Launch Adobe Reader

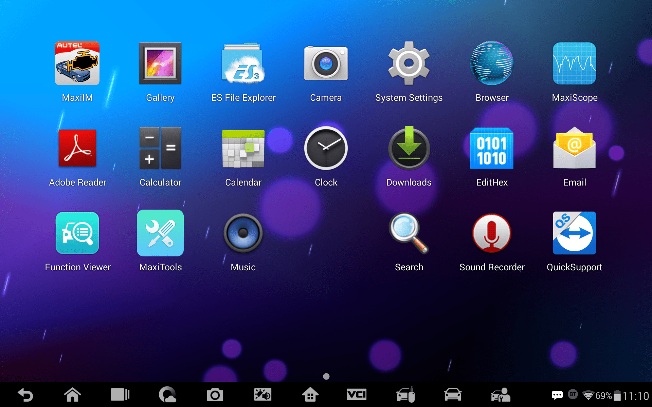pyautogui.click(x=77, y=148)
